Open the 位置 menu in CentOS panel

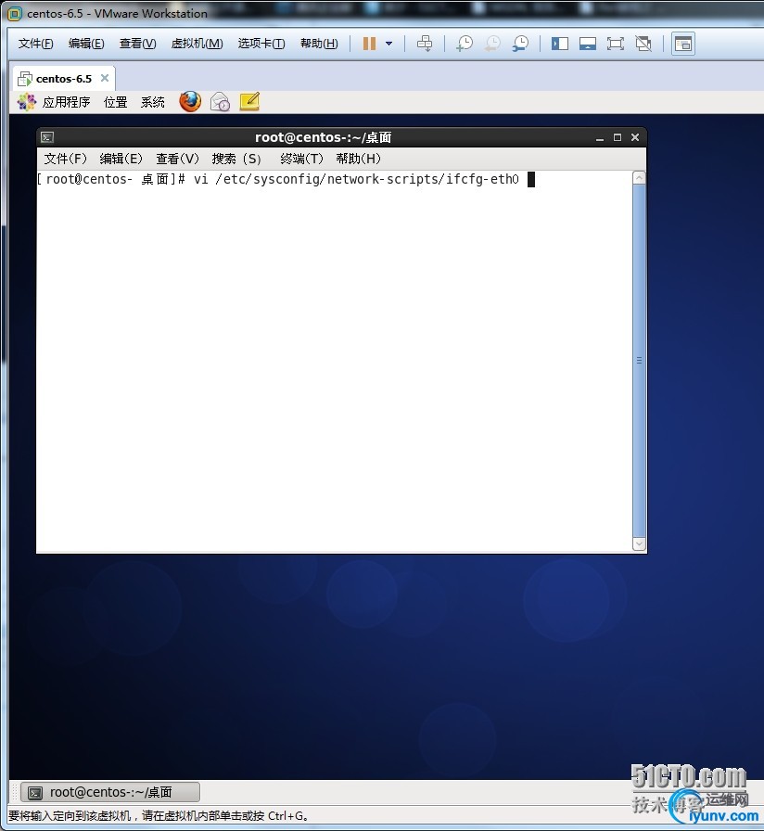tap(115, 102)
